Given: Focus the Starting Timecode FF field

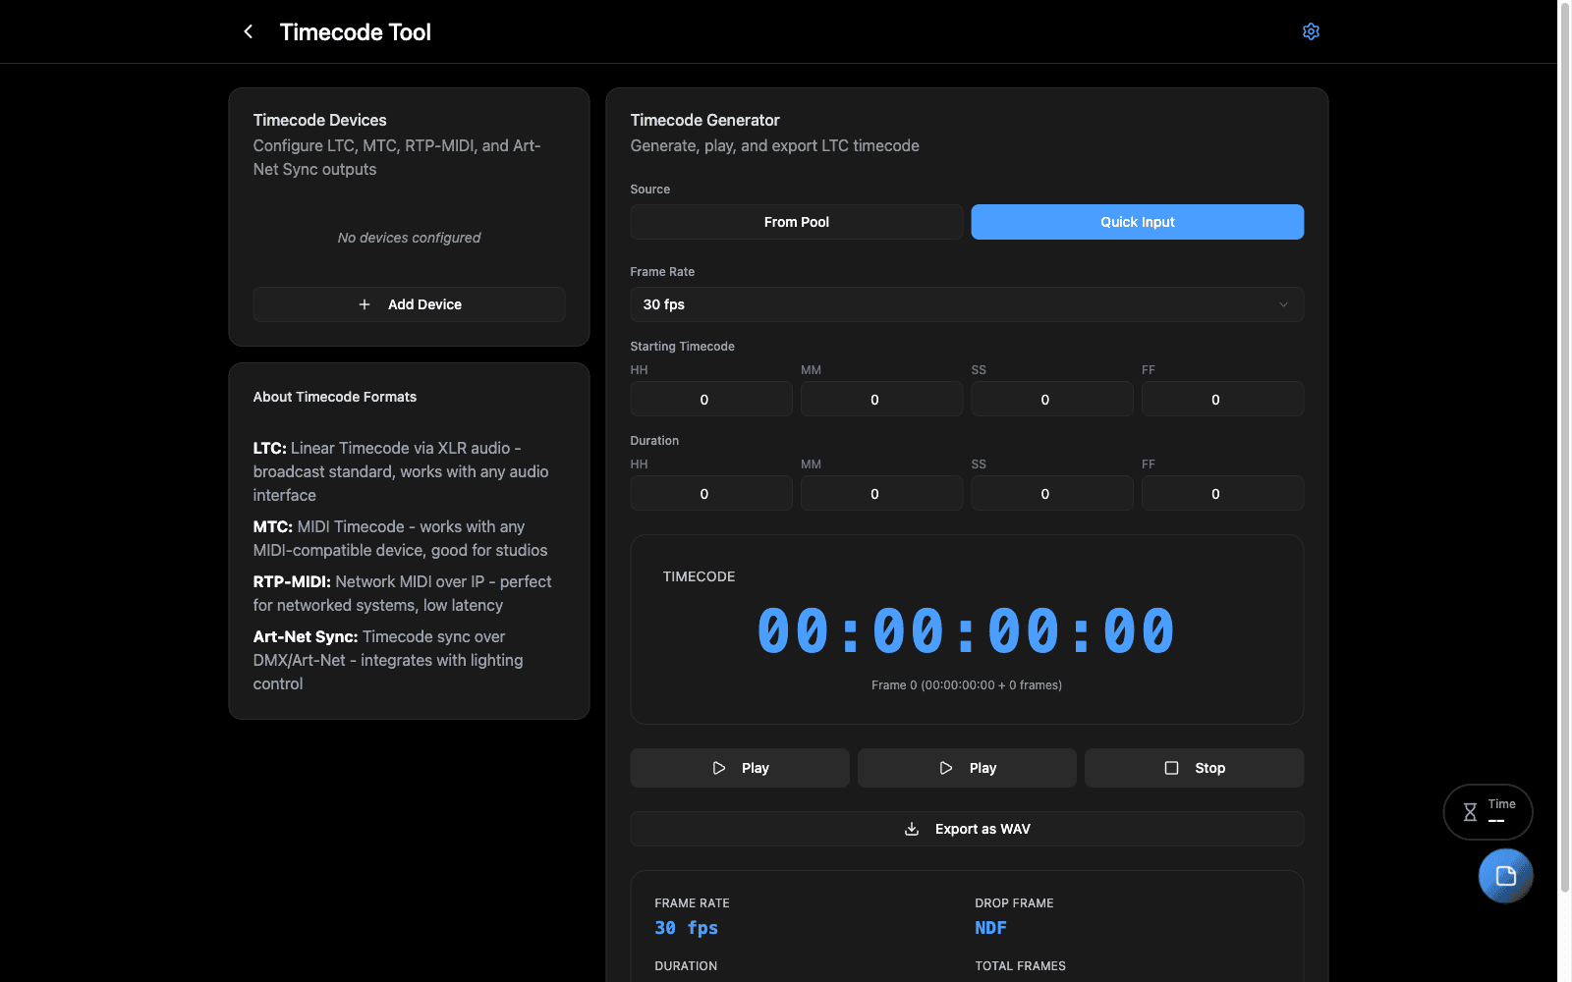Looking at the screenshot, I should click(1222, 399).
